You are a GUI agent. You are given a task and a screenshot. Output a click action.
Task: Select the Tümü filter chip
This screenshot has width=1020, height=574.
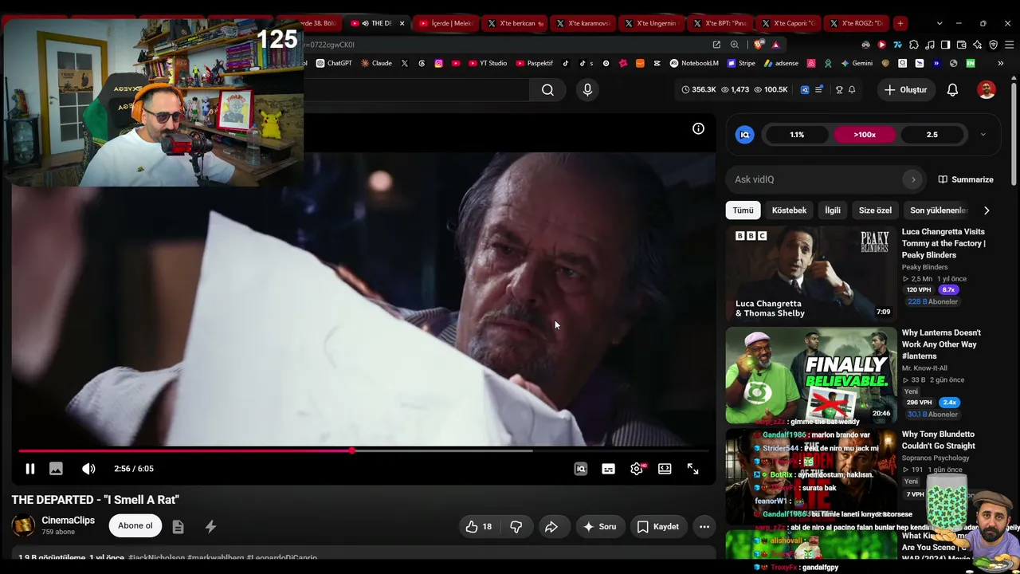click(743, 210)
